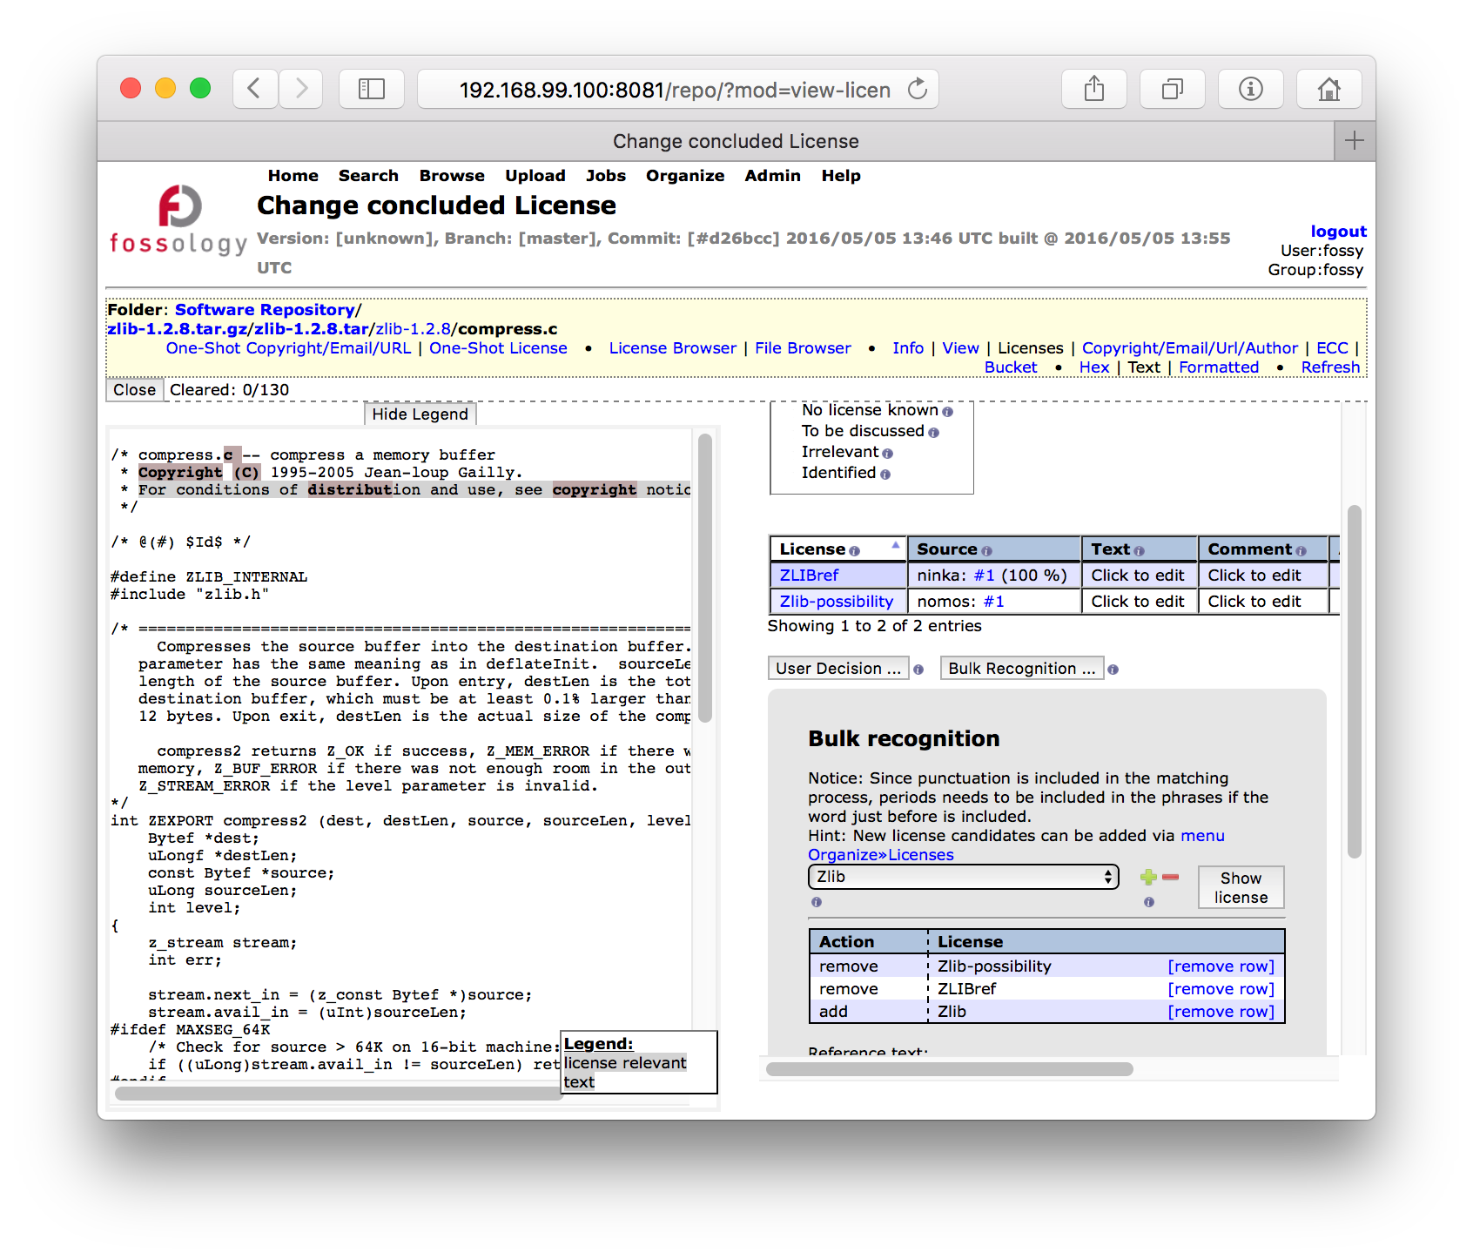Image resolution: width=1473 pixels, height=1259 pixels.
Task: Open the Admin menu
Action: [x=772, y=176]
